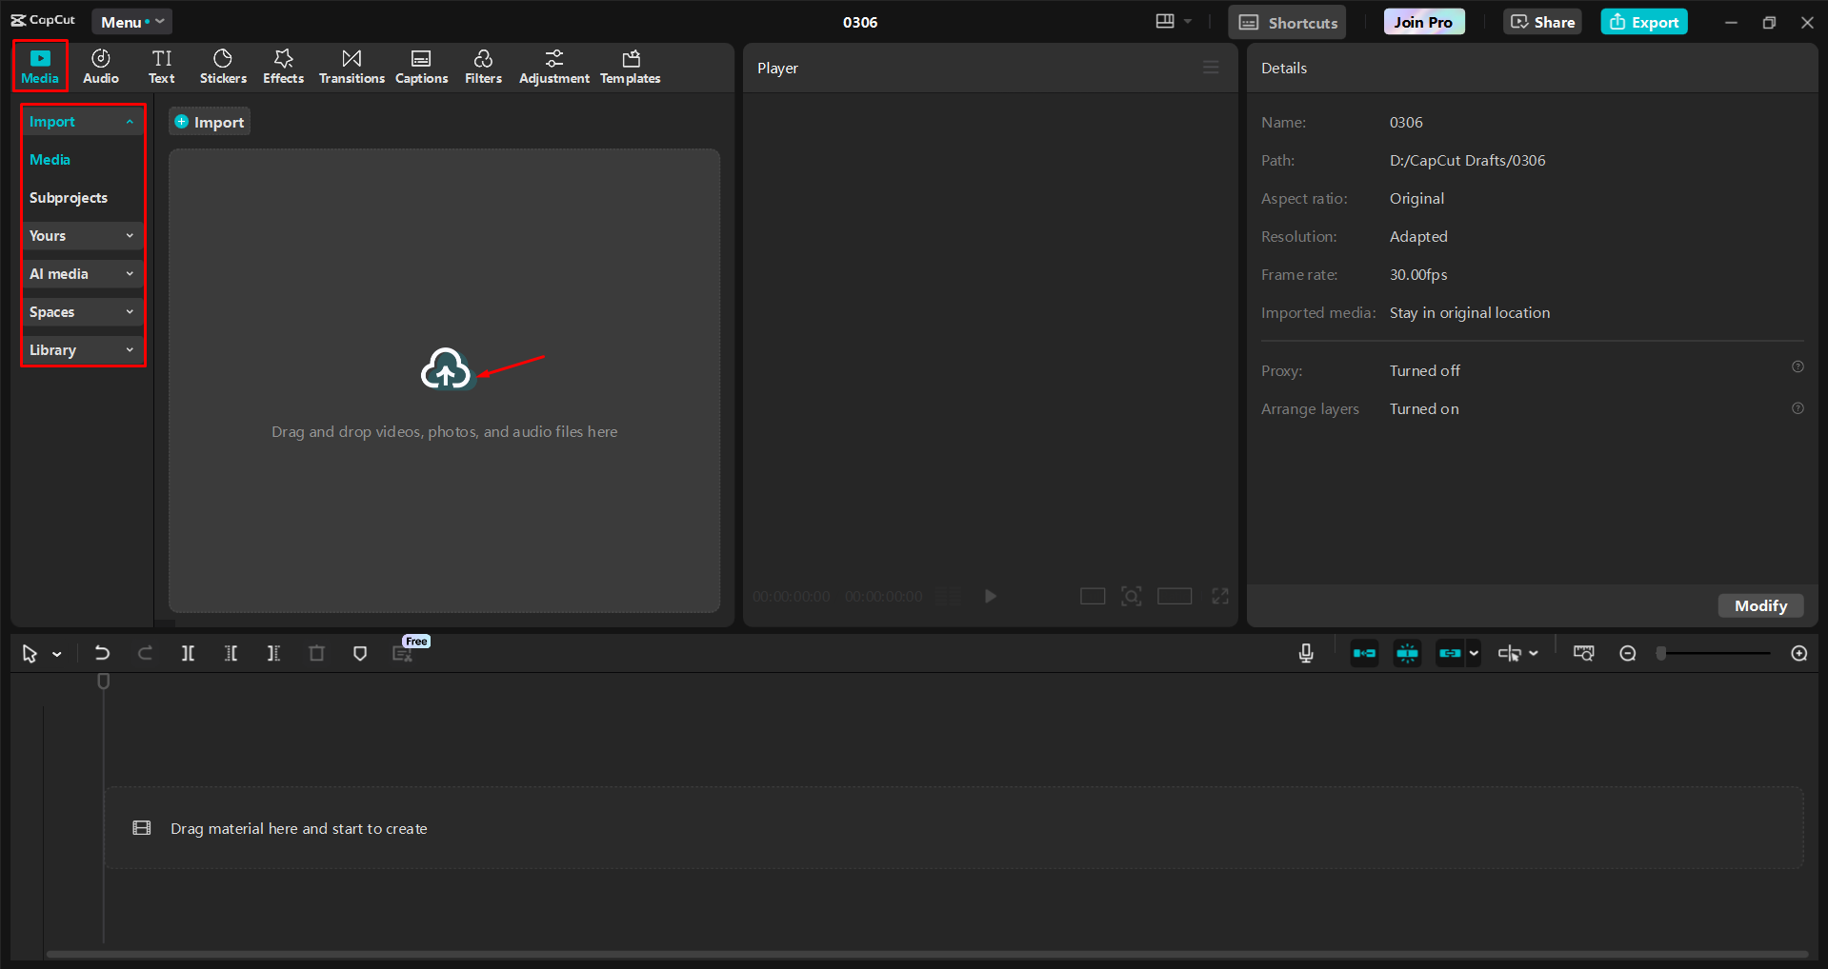This screenshot has width=1828, height=969.
Task: Expand the AI media section
Action: (x=82, y=273)
